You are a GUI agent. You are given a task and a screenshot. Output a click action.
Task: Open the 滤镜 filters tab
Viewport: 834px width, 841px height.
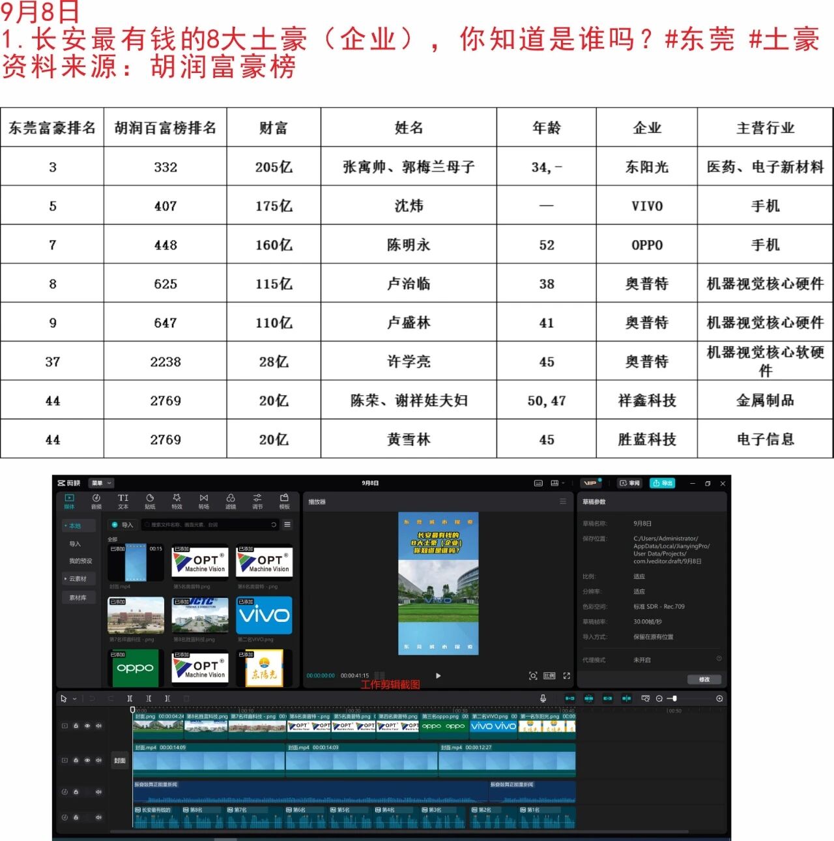click(x=231, y=501)
